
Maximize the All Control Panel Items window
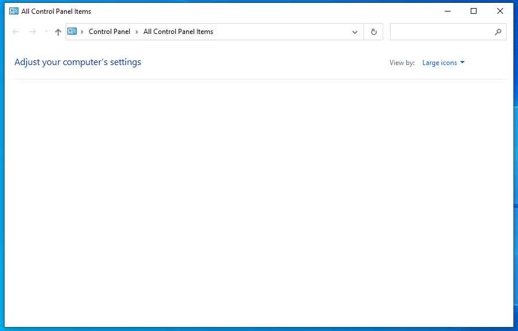(x=474, y=11)
